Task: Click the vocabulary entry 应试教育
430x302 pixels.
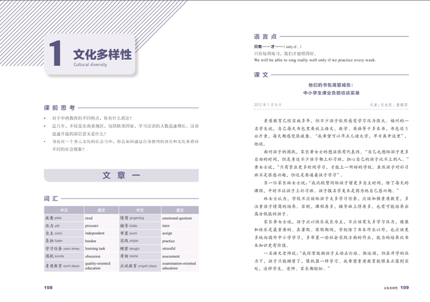Action: [138, 266]
